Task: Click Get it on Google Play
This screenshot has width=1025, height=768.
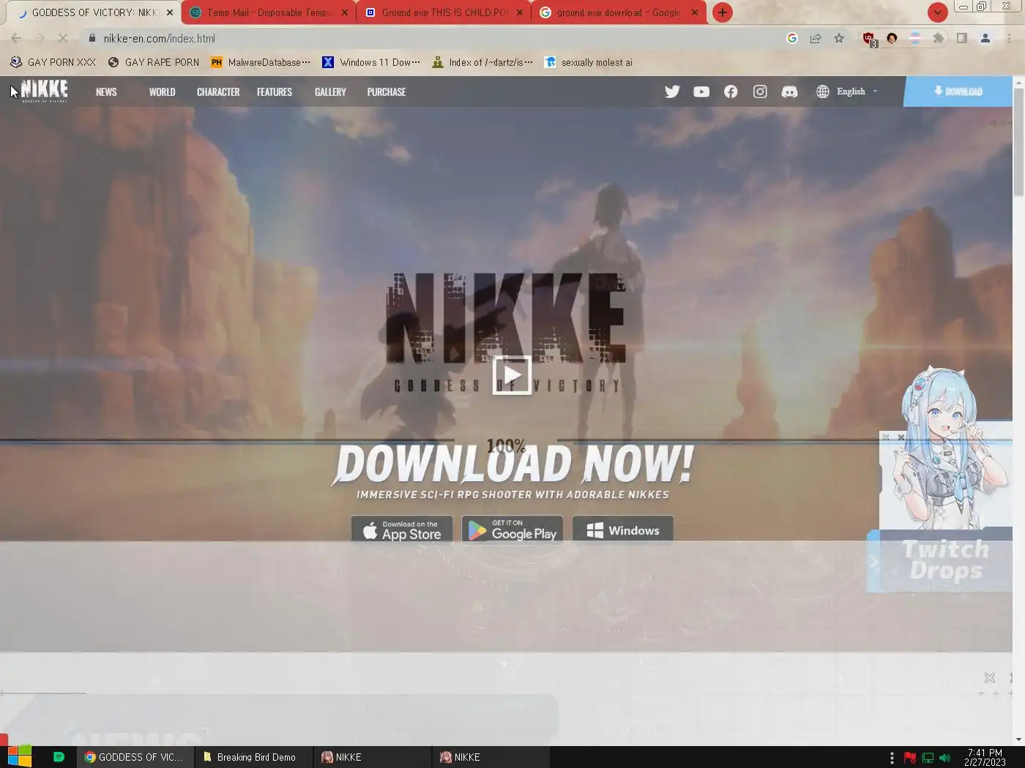Action: (512, 530)
